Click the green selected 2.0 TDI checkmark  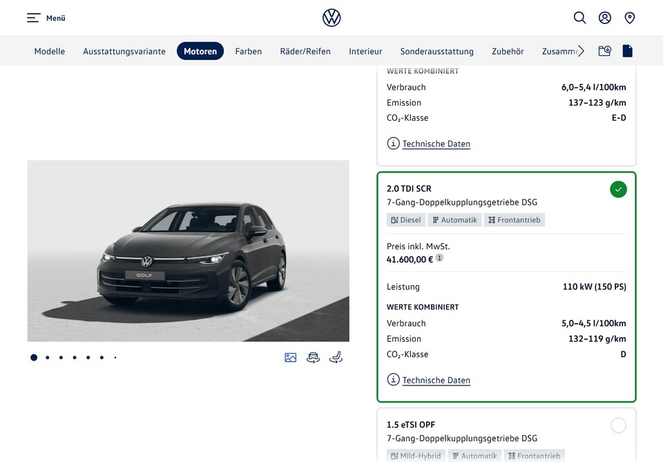click(x=618, y=189)
